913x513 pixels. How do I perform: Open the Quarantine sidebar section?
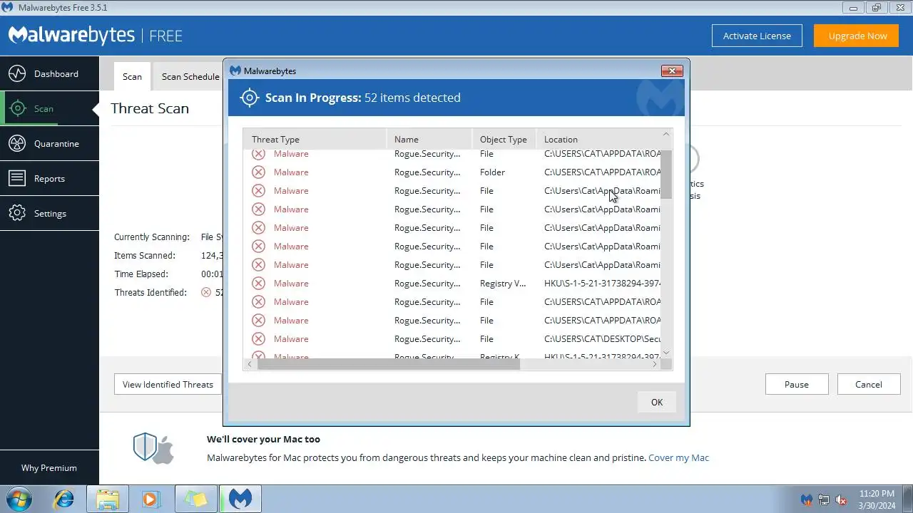49,143
